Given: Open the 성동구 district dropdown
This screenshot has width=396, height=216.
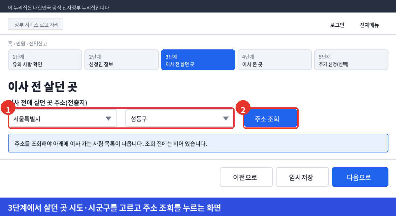Looking at the screenshot, I should 180,118.
